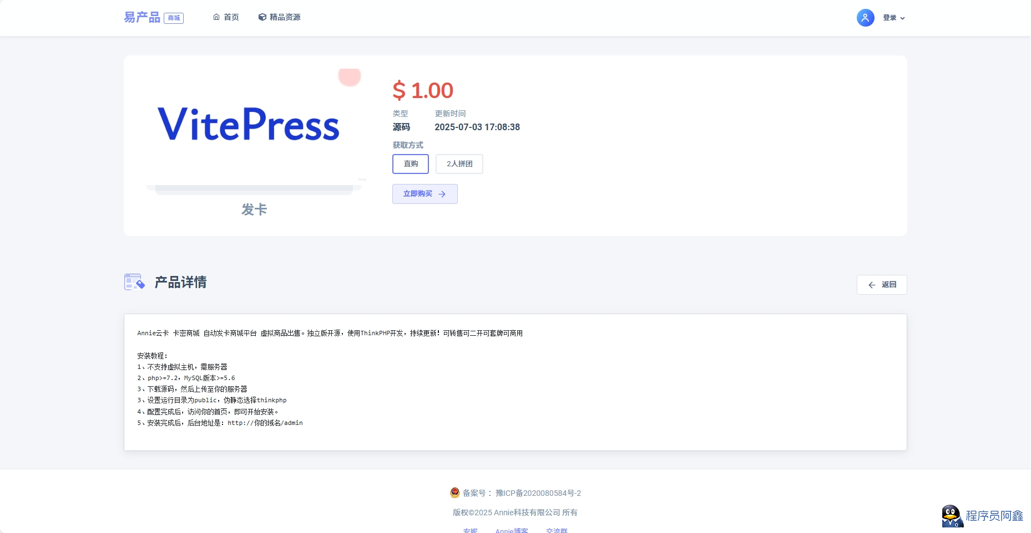This screenshot has height=533, width=1031.
Task: Click the box icon beside 精品资源
Action: click(x=262, y=17)
